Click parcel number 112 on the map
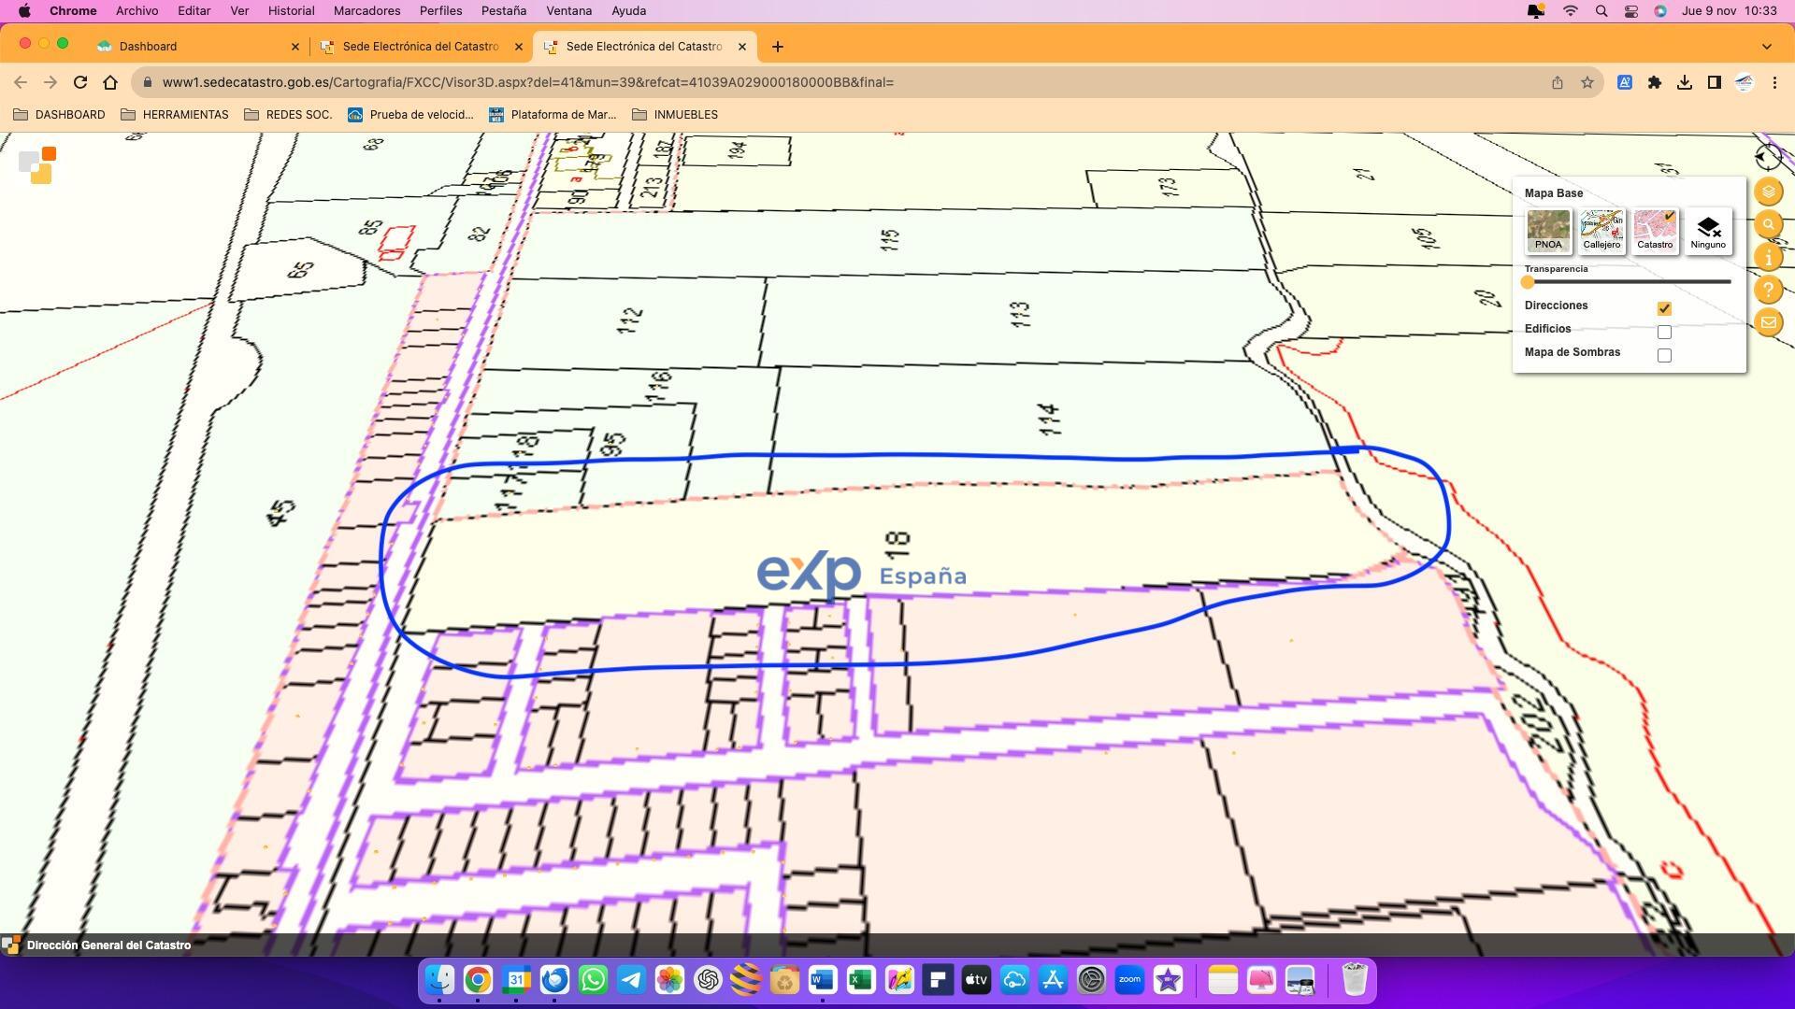1795x1009 pixels. pos(630,320)
